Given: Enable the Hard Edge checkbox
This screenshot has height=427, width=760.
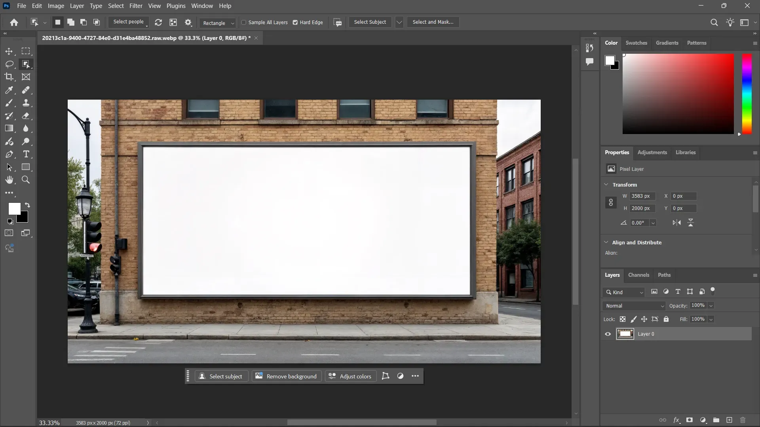Looking at the screenshot, I should point(296,23).
